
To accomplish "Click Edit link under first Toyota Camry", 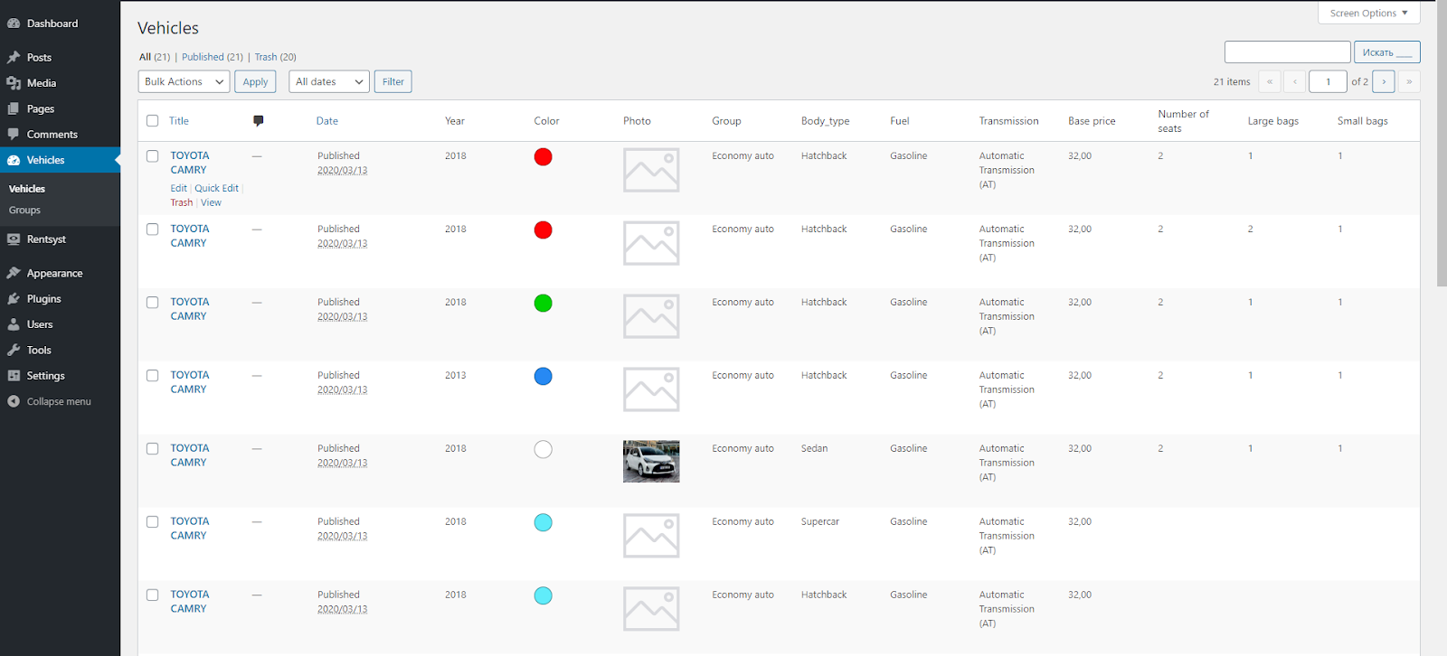I will (178, 188).
